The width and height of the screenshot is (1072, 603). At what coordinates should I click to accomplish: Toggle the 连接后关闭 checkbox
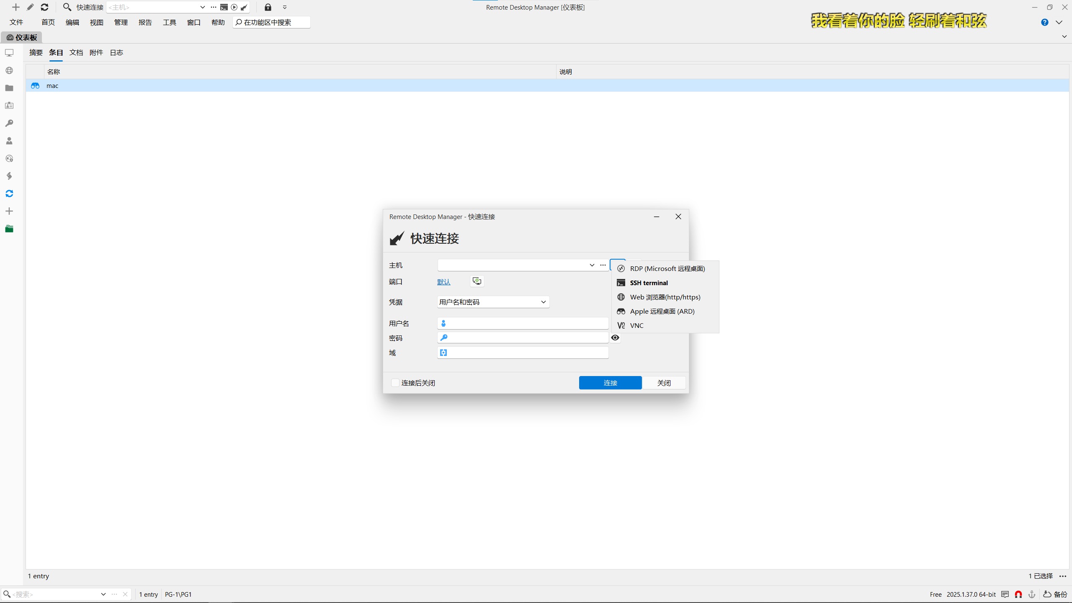point(395,383)
